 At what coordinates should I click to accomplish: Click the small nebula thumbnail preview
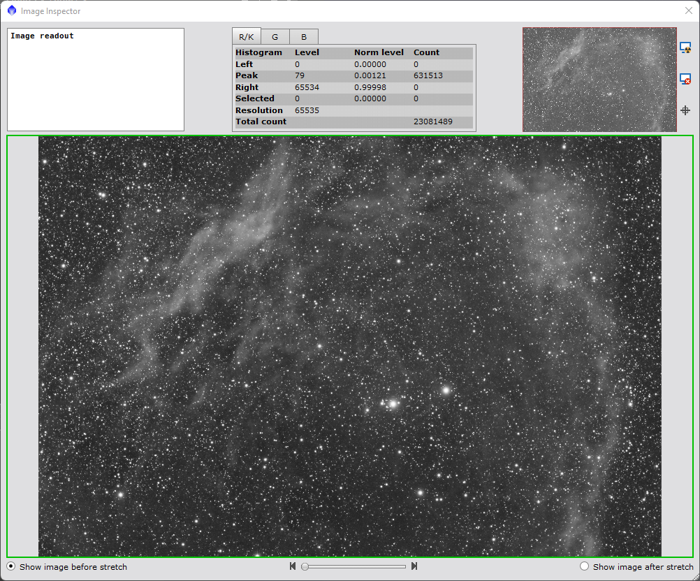coord(599,79)
